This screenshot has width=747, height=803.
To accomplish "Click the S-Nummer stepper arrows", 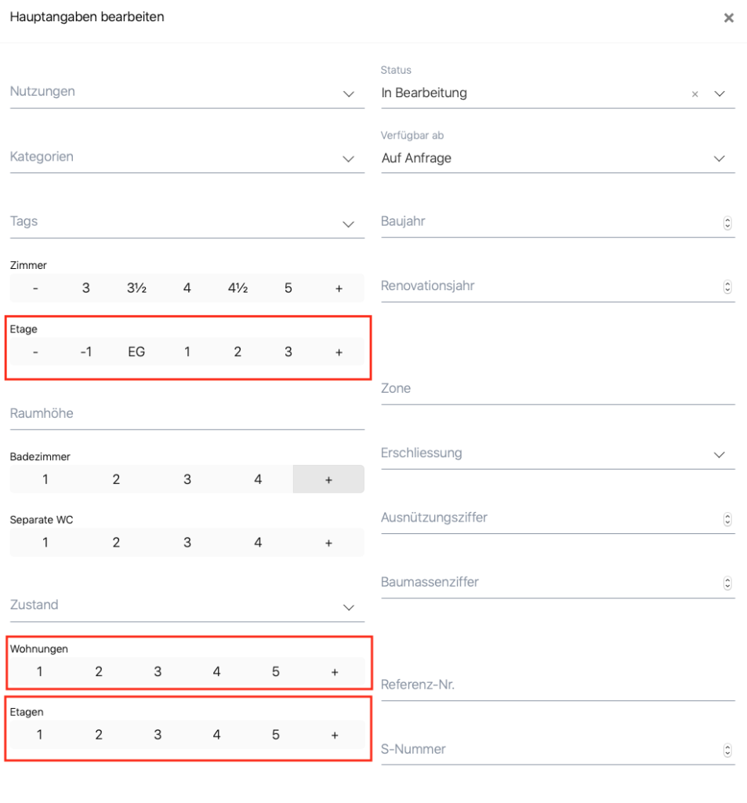I will [x=727, y=750].
